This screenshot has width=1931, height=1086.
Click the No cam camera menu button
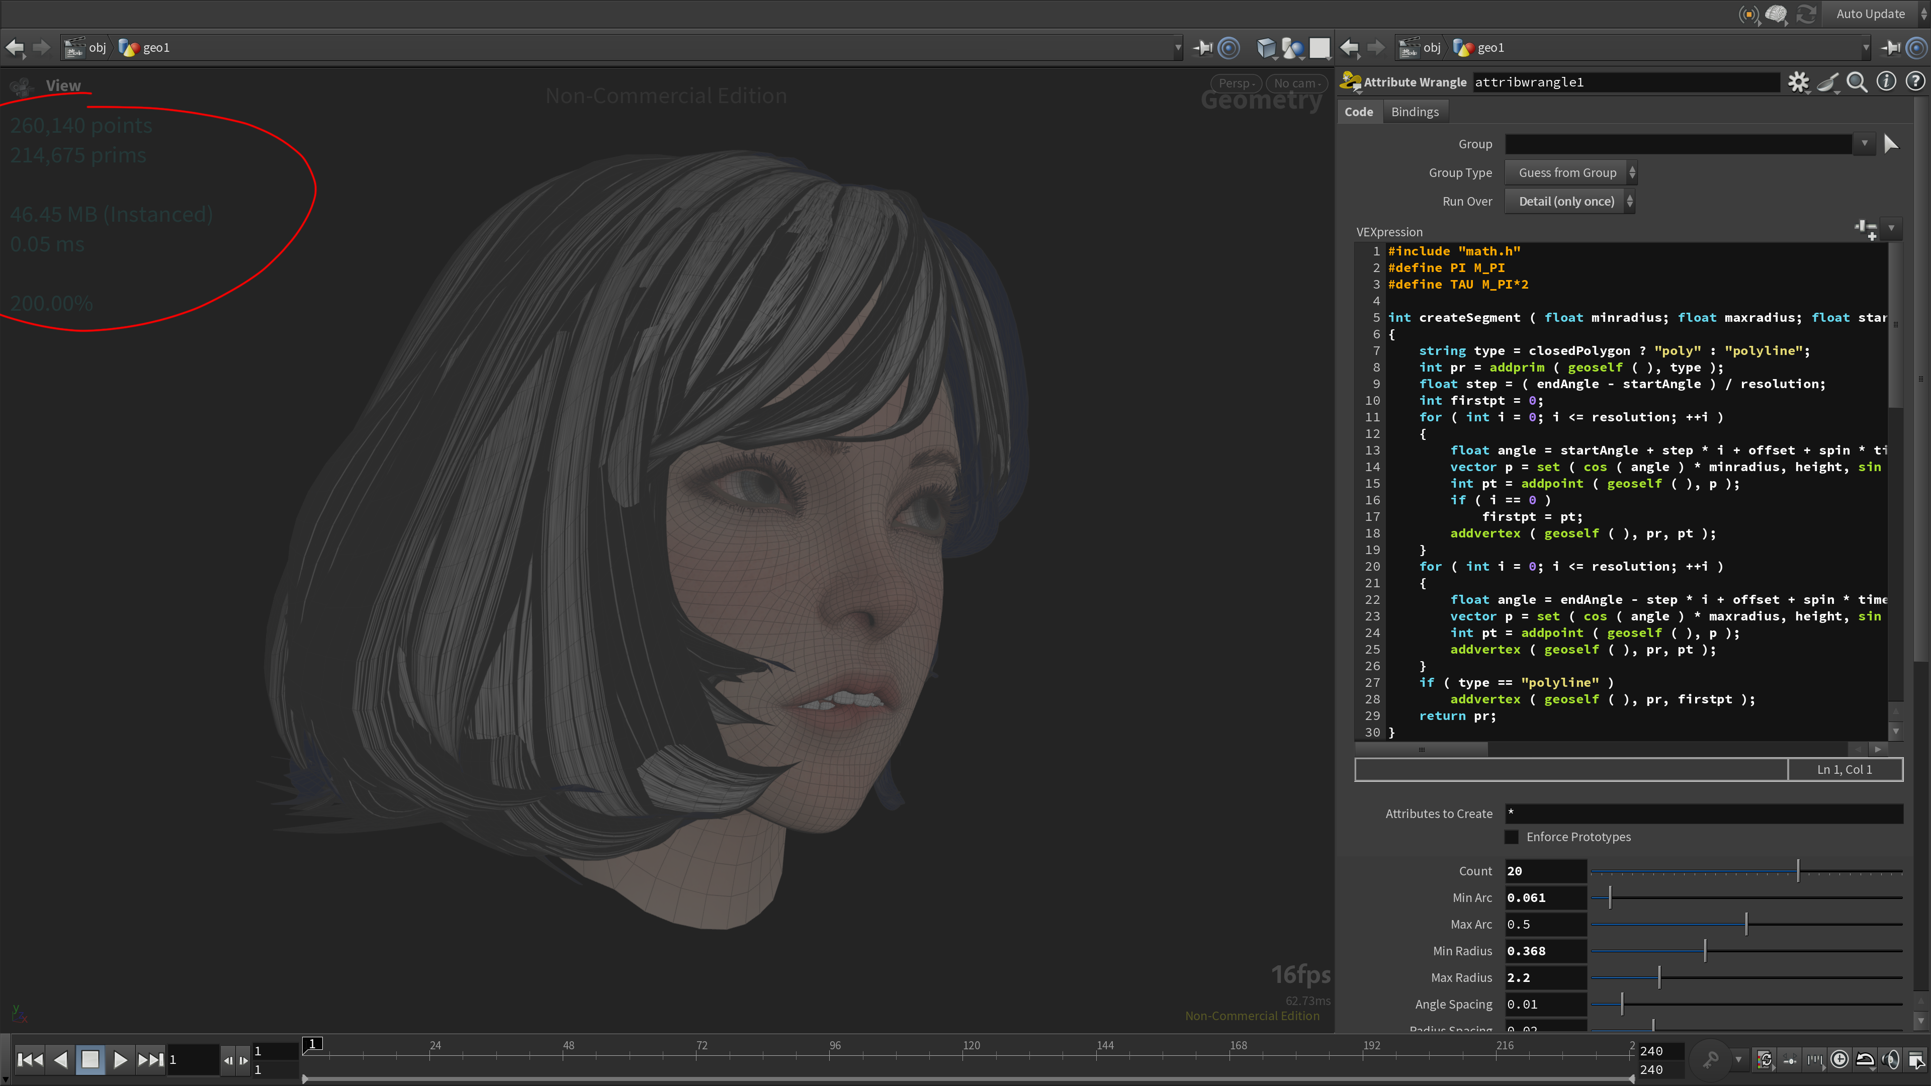(1296, 83)
